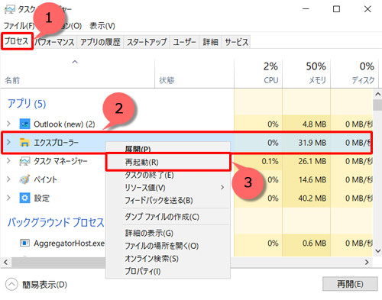The image size is (382, 300).
Task: Click the アプリ (5) group heading
Action: (27, 104)
